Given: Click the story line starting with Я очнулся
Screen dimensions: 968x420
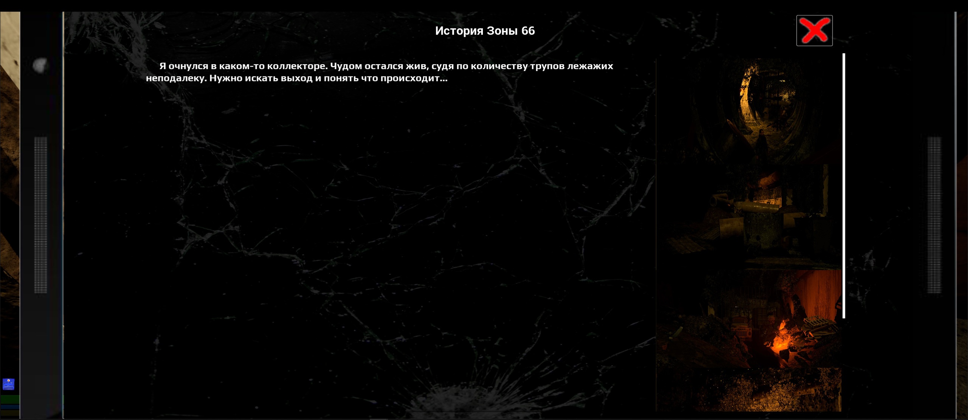Looking at the screenshot, I should point(386,66).
